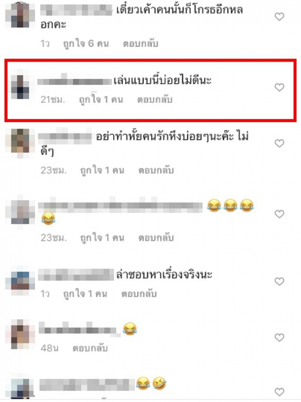Heart the comment with four laughing emojis

(x=280, y=214)
